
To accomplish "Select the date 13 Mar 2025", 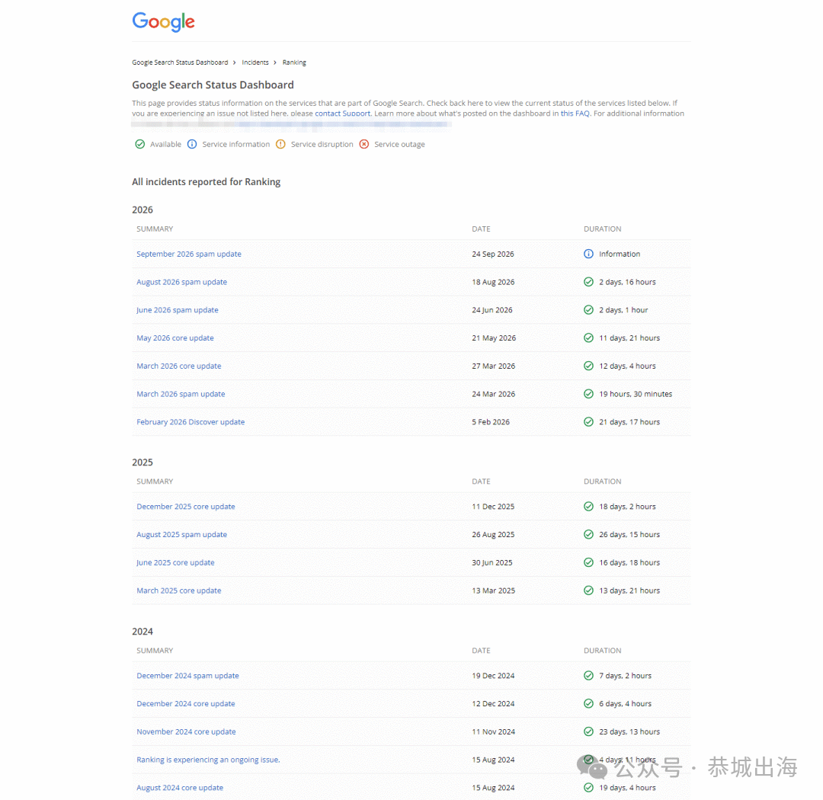I will click(x=493, y=590).
